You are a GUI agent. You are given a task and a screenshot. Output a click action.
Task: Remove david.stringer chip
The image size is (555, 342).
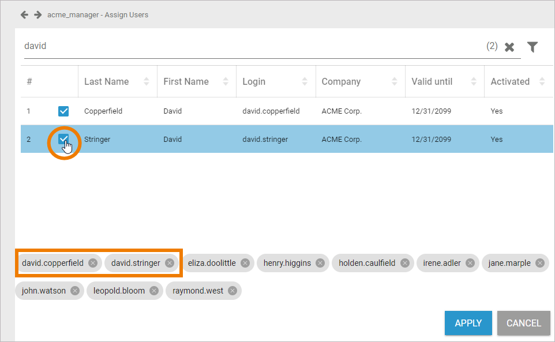(x=170, y=263)
